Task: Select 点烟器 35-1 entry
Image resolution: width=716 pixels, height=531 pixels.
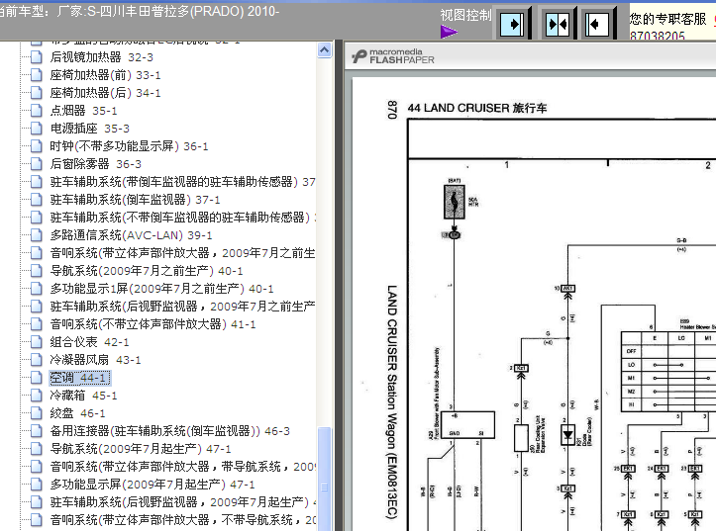Action: pyautogui.click(x=83, y=111)
